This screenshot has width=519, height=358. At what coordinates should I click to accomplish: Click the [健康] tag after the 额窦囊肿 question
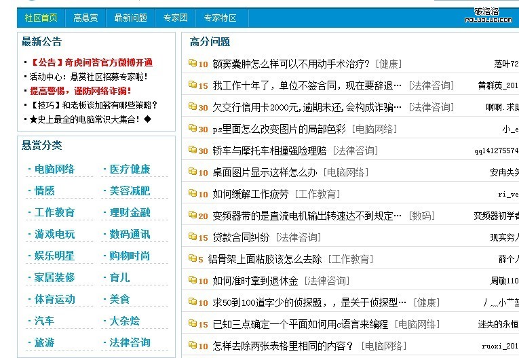(388, 64)
